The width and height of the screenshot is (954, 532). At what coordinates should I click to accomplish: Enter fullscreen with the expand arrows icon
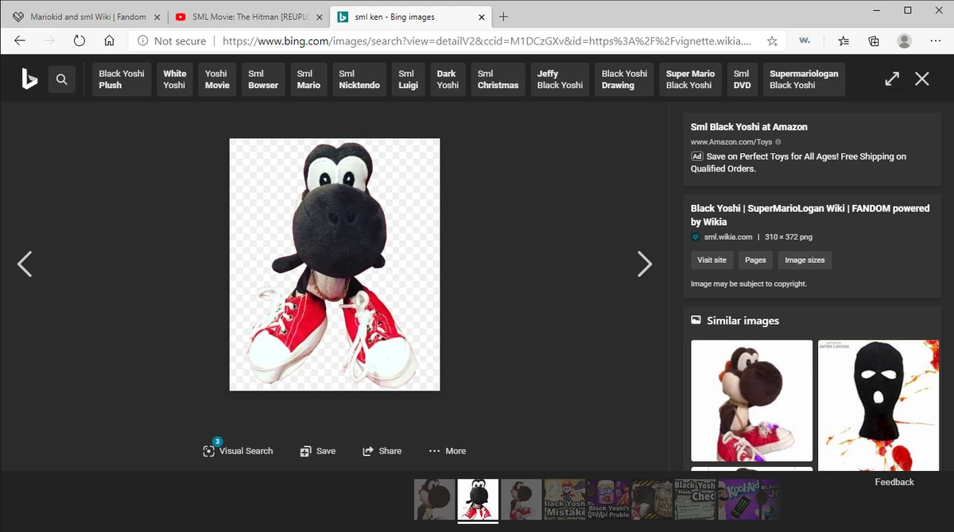[892, 79]
